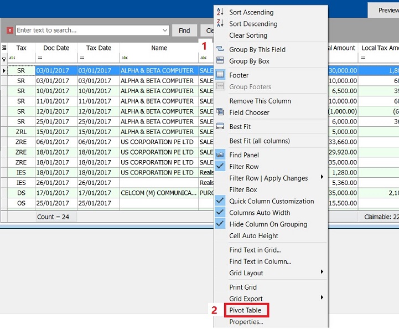Uncheck the Filter Row option
This screenshot has height=329, width=399.
point(243,167)
